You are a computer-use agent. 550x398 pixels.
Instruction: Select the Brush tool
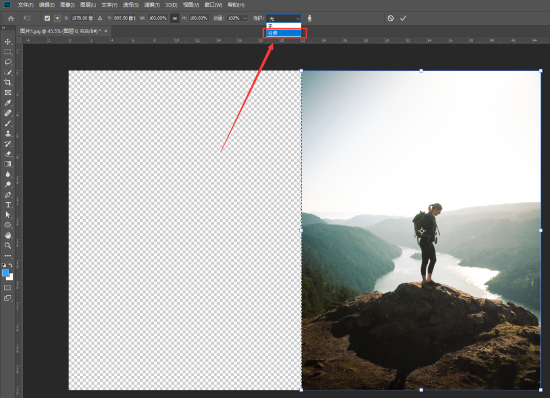(8, 123)
